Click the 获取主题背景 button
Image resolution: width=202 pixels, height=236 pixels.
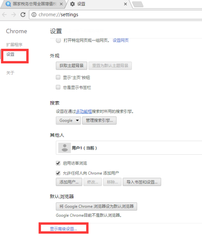pyautogui.click(x=71, y=66)
